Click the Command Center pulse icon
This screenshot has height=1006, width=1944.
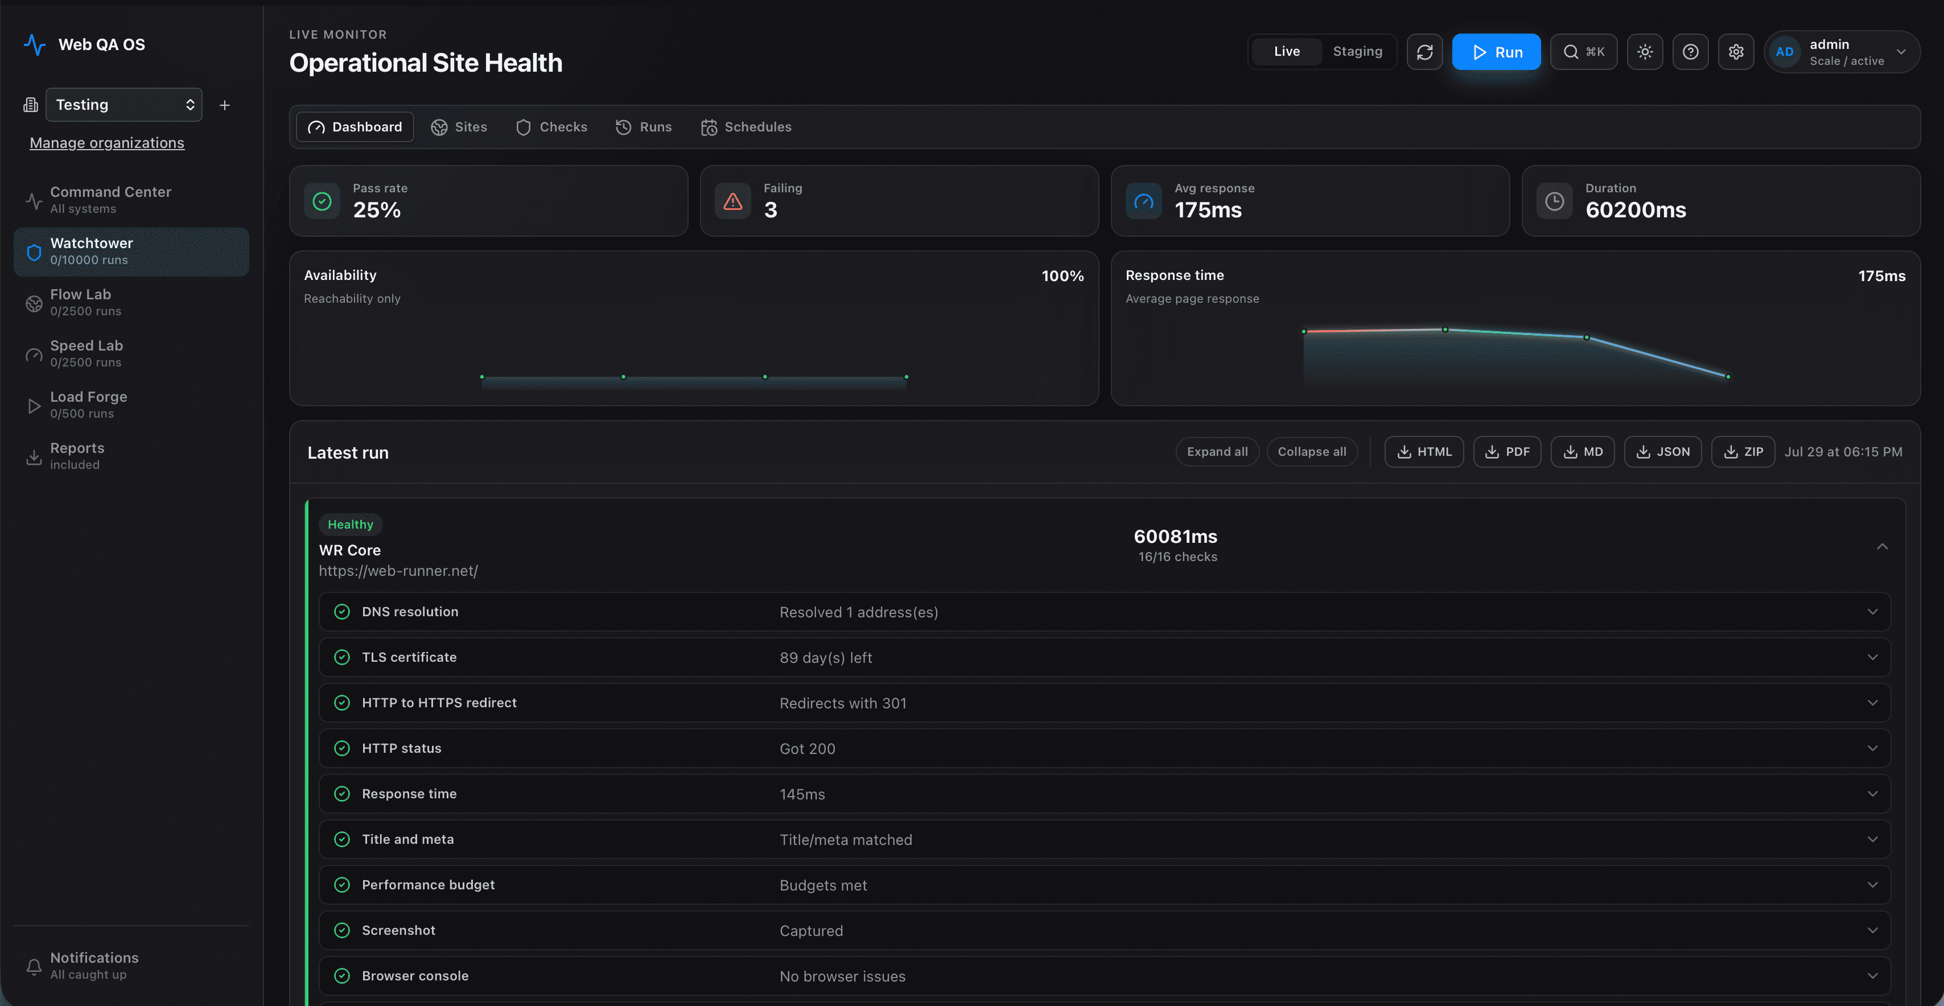(34, 201)
